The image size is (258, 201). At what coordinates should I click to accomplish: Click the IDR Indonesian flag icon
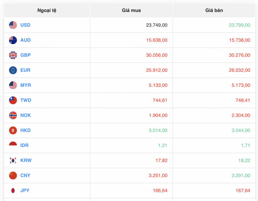point(12,145)
